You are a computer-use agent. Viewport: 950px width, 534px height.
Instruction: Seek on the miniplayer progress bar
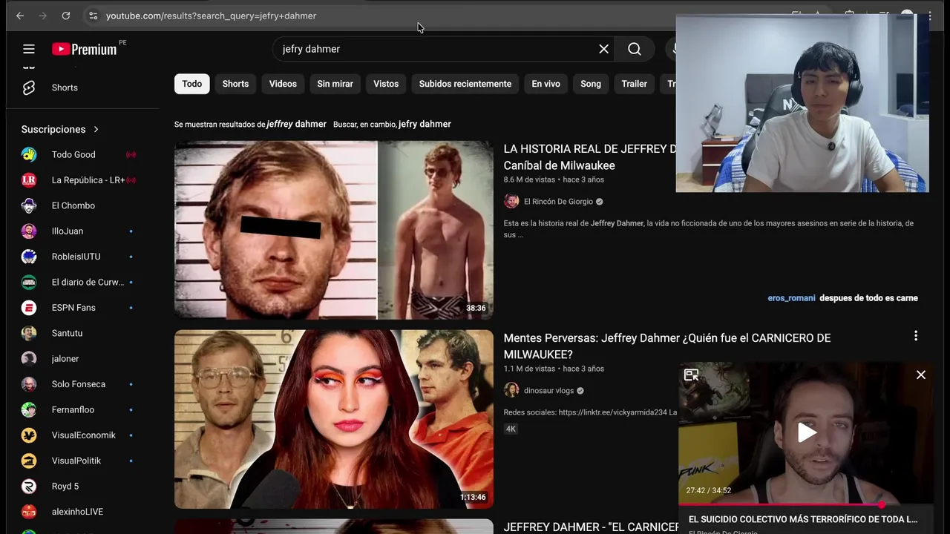[x=806, y=505]
